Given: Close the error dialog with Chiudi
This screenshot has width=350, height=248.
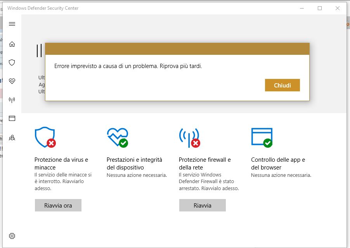Looking at the screenshot, I should [282, 85].
